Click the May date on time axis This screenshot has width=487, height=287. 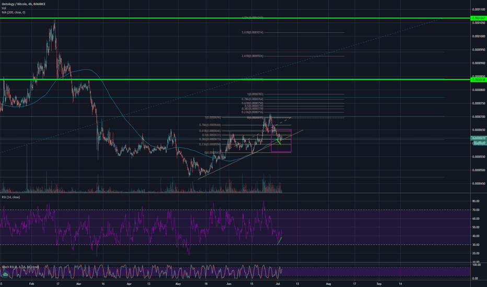[x=178, y=283]
